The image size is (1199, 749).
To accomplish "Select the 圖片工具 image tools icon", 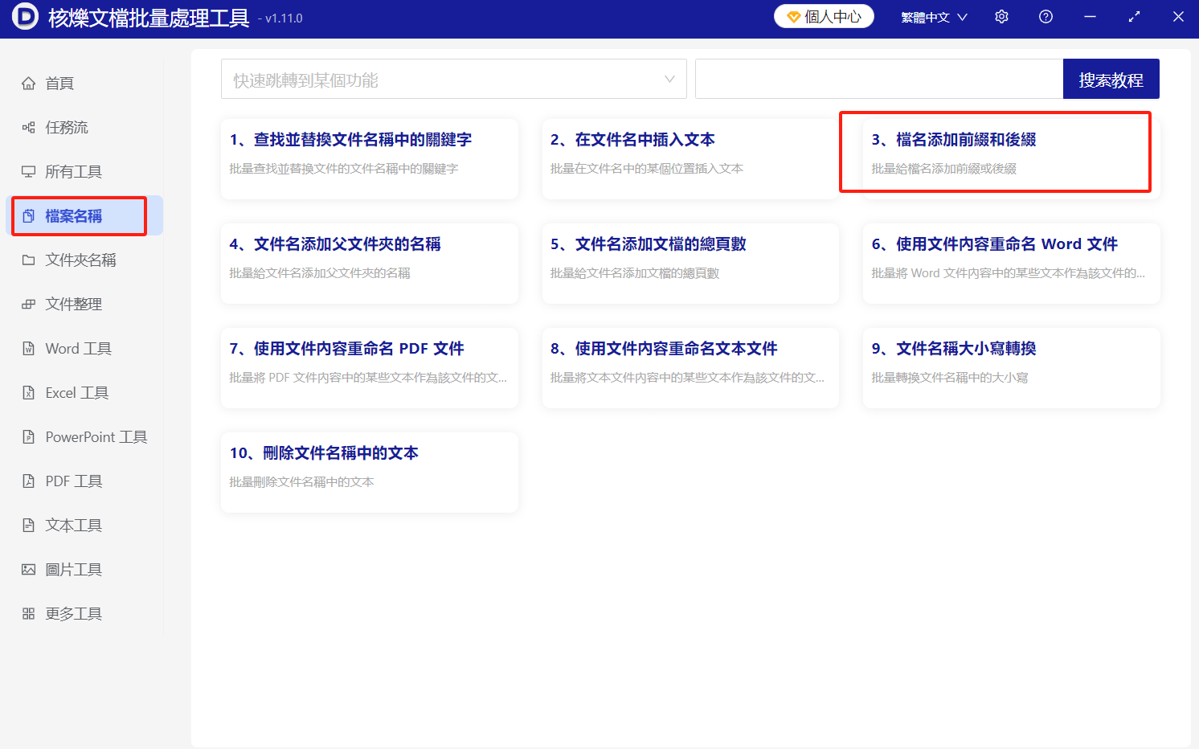I will click(29, 569).
